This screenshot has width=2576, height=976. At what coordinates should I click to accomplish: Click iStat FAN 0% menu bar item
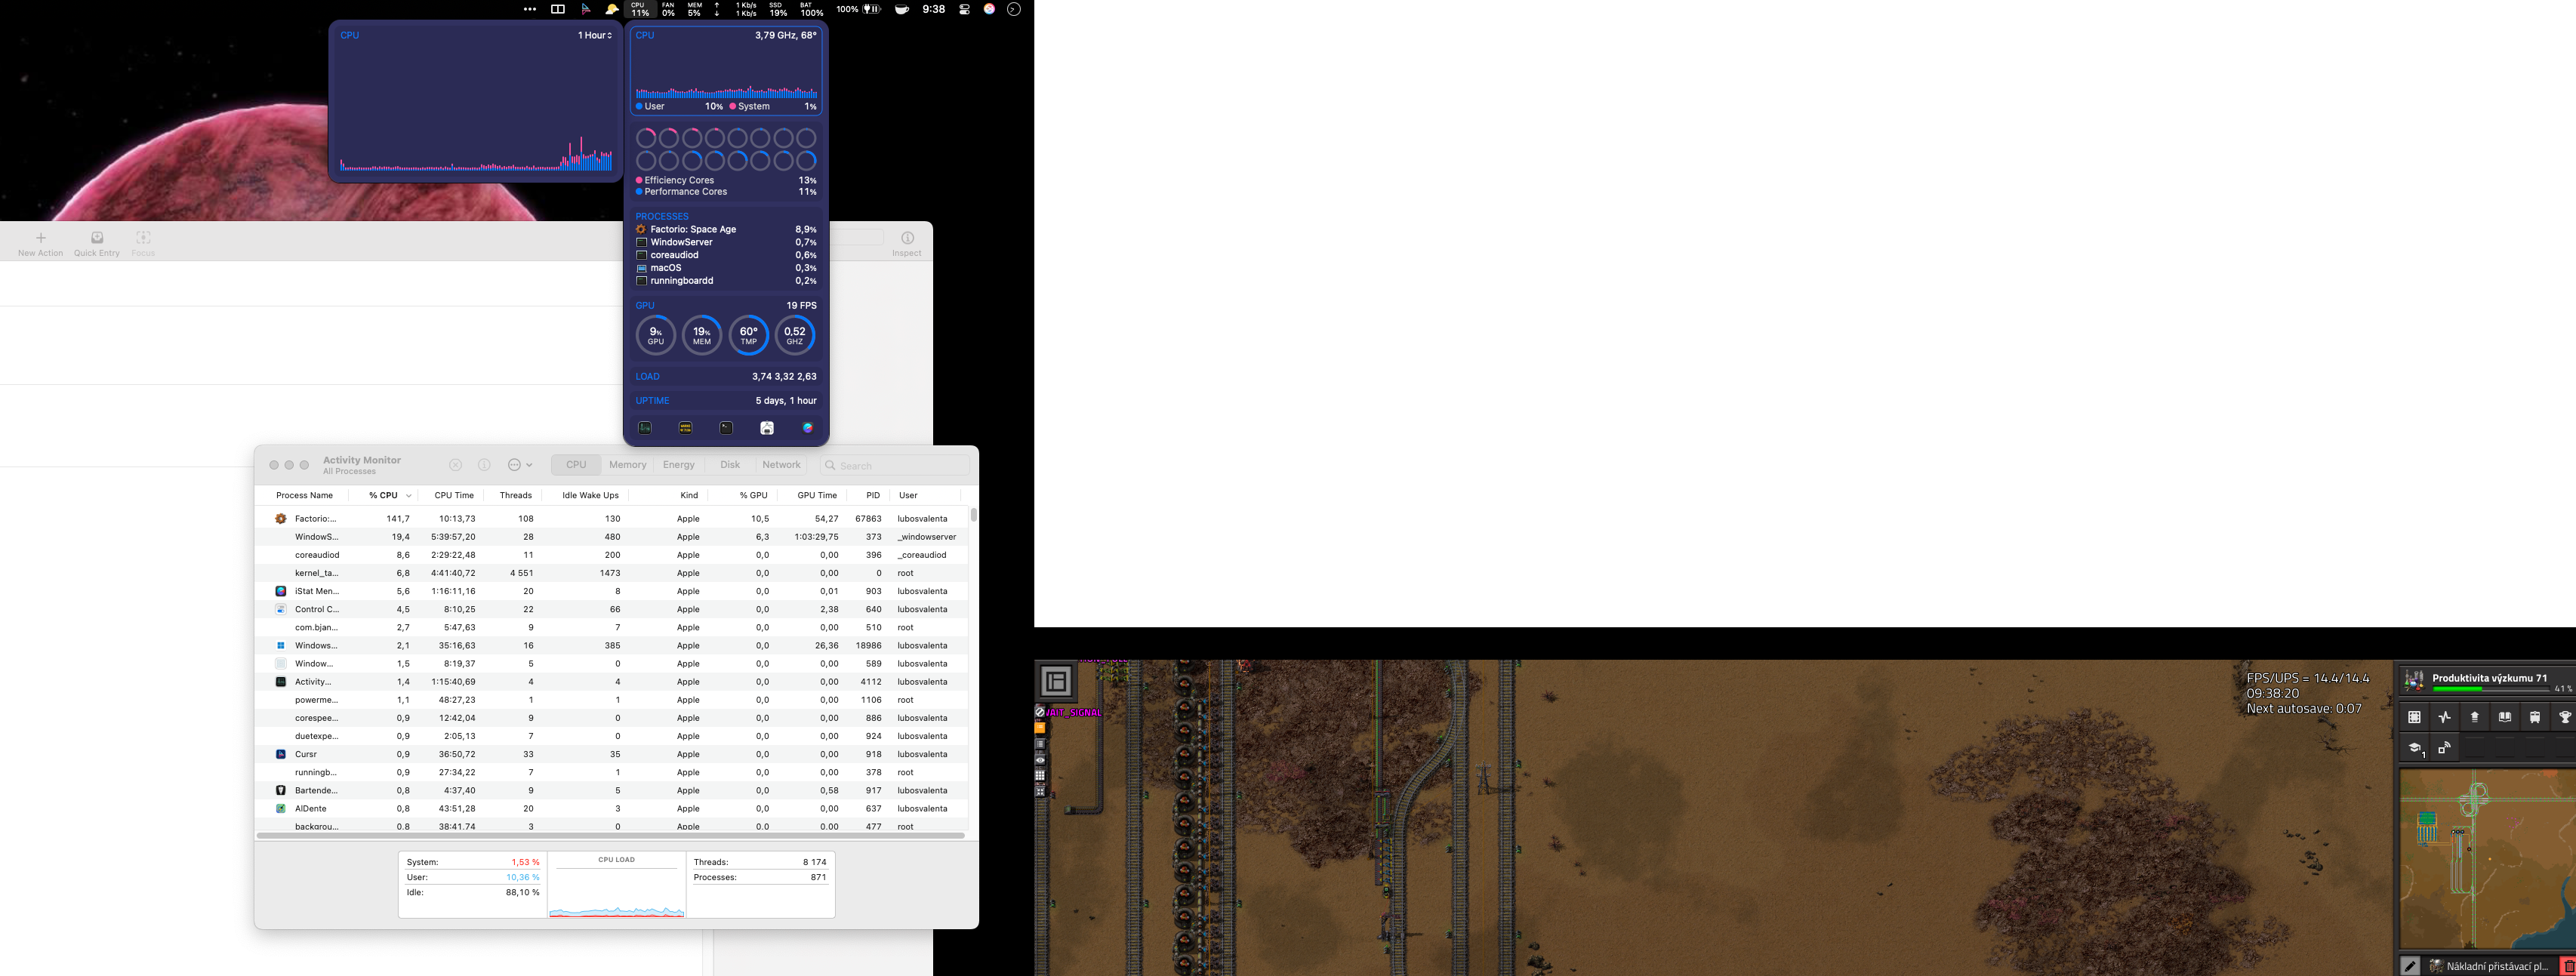pos(668,9)
